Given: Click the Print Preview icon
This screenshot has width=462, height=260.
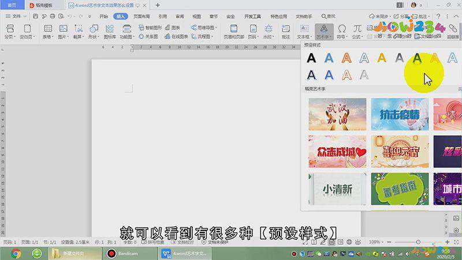Looking at the screenshot, I should (61, 16).
